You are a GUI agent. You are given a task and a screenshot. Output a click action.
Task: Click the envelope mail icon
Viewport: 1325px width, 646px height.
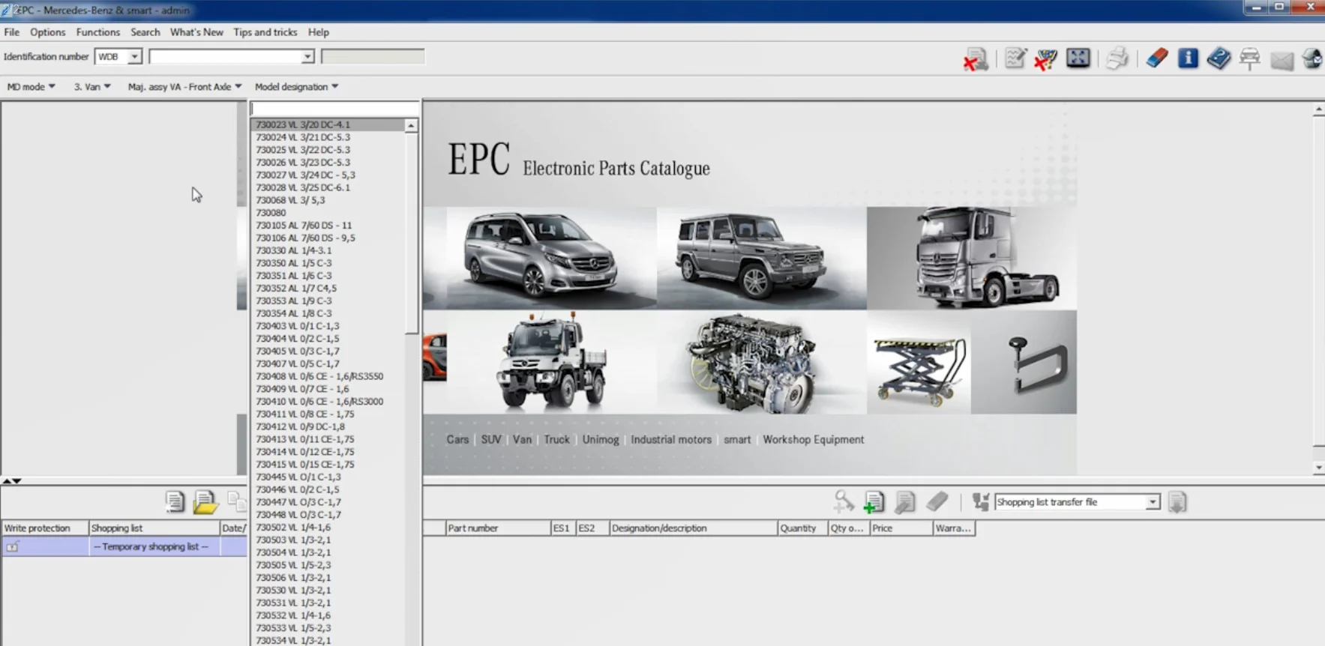pos(1282,61)
